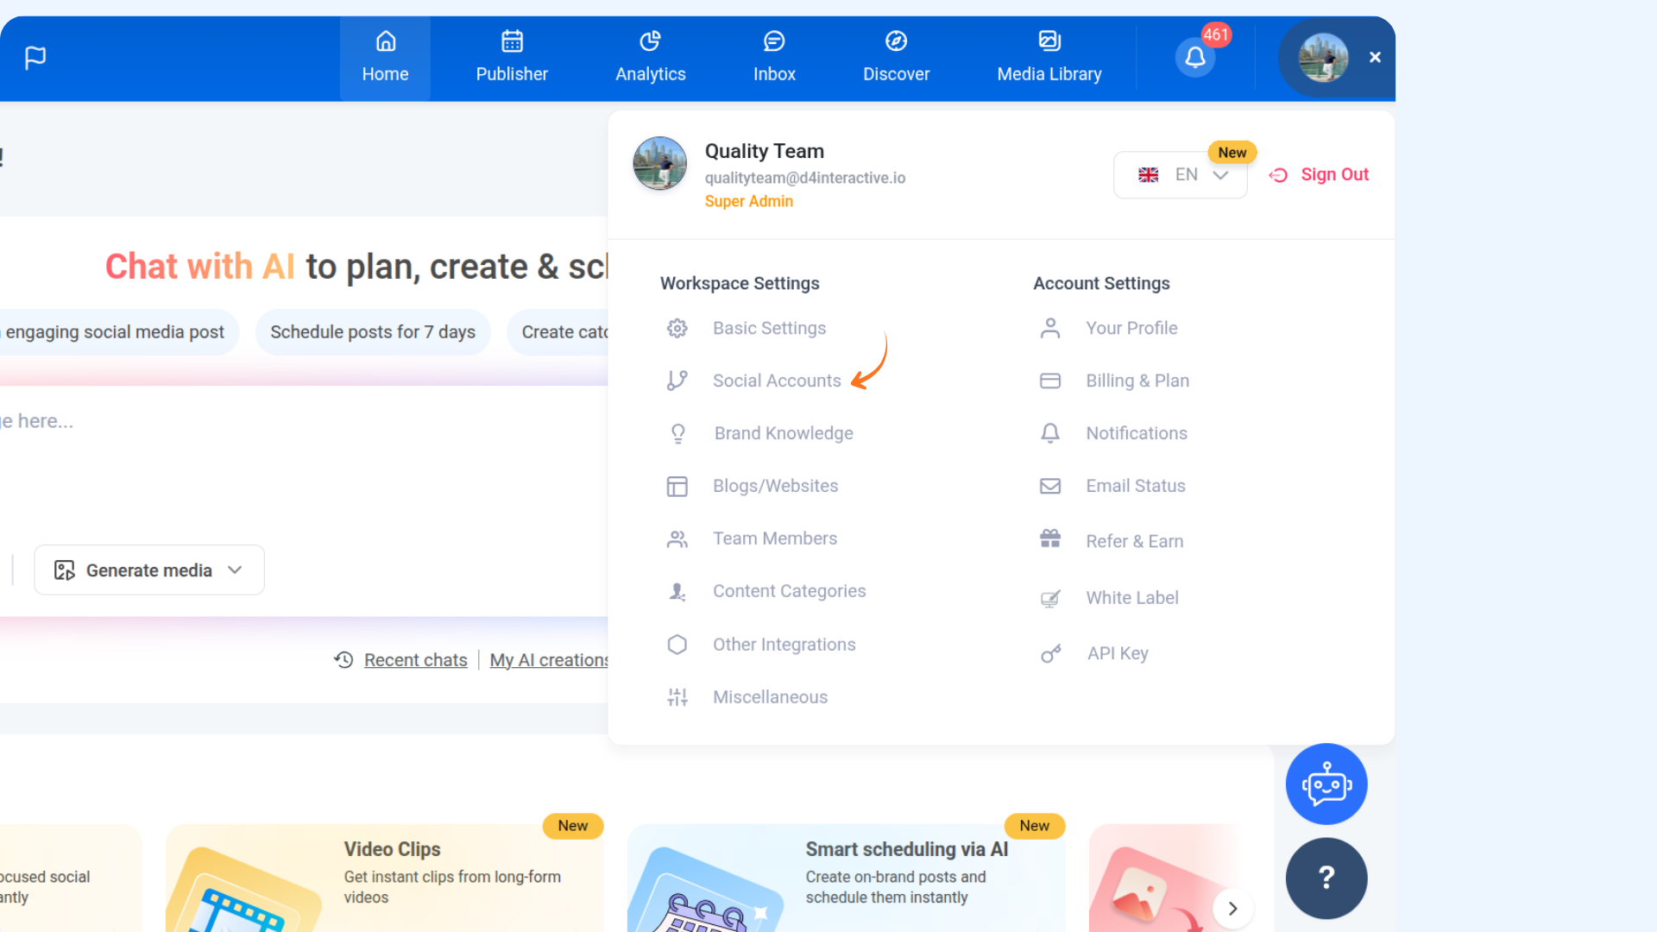Expand the EN language dropdown

[1180, 175]
